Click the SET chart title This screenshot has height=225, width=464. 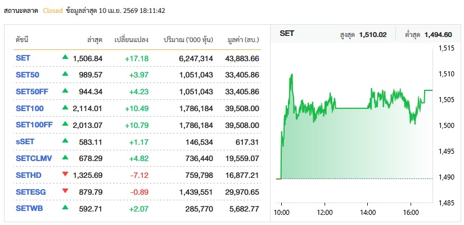pos(287,34)
